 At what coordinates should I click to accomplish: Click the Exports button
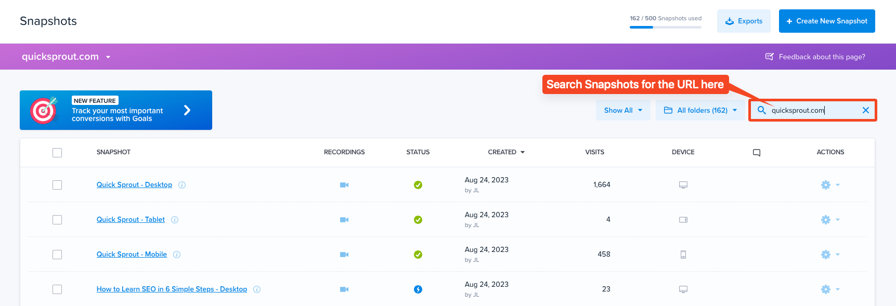[x=744, y=21]
